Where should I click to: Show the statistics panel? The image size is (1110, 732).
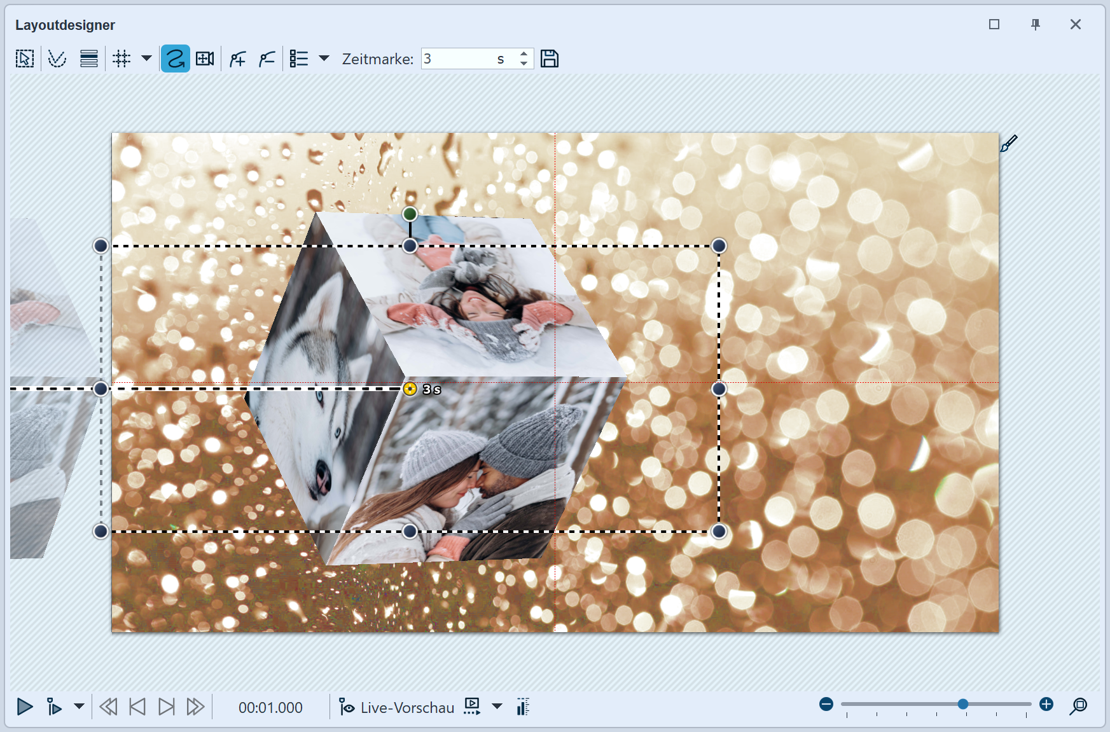pos(523,707)
